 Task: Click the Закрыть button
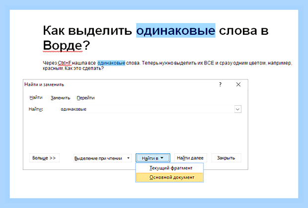pos(226,158)
